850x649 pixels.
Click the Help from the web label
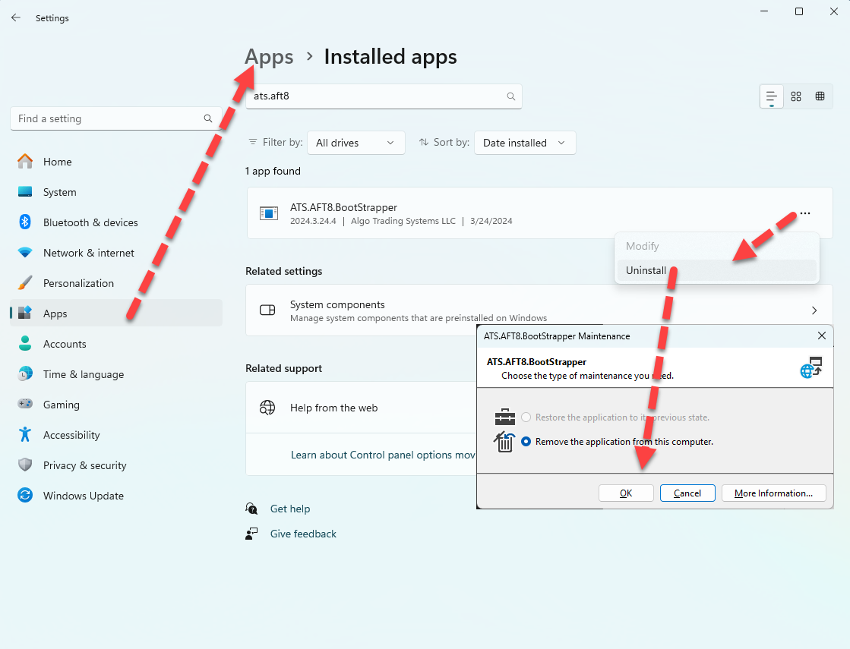[x=334, y=408]
